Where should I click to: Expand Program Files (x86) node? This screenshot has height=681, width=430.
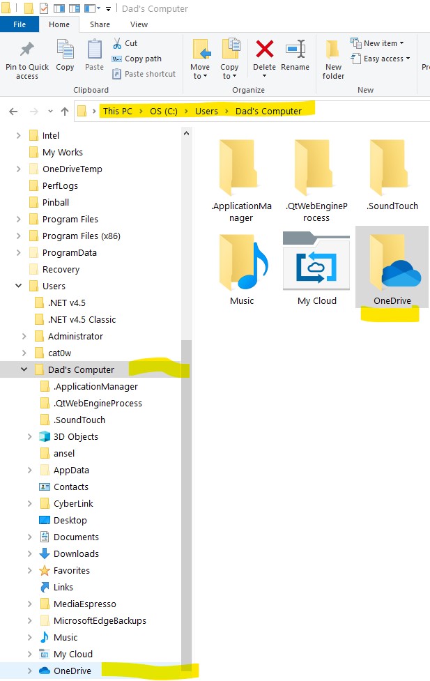point(18,236)
